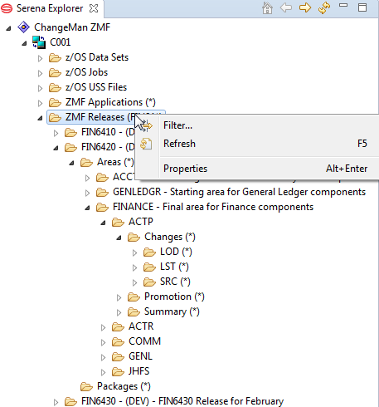This screenshot has width=379, height=407.
Task: Click the Refresh icon in context menu
Action: 146,144
